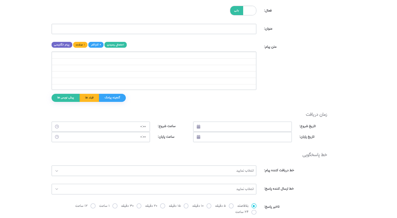Screen dimensions: 397x218
Task: Focus the عنوان text field
Action: point(154,29)
